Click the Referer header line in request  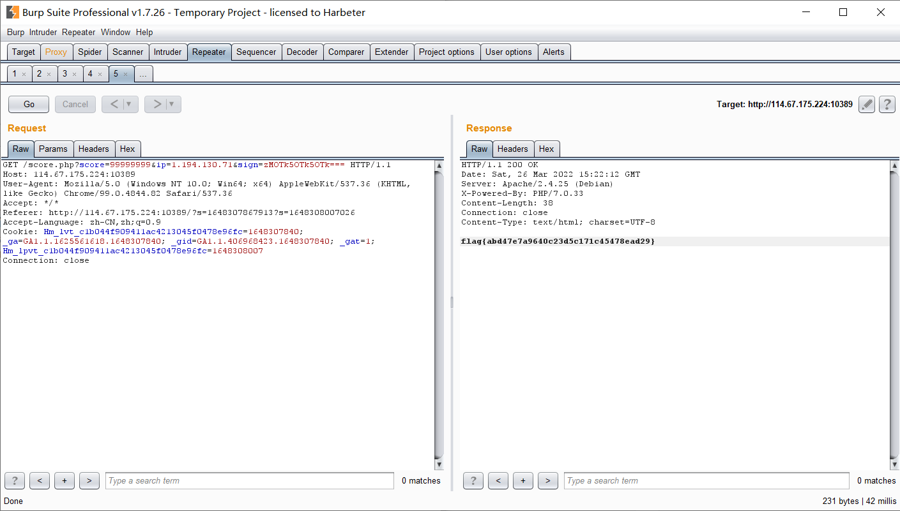point(179,212)
